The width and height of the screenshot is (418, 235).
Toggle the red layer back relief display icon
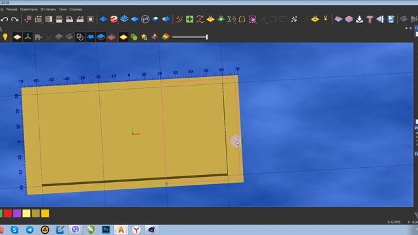112,37
